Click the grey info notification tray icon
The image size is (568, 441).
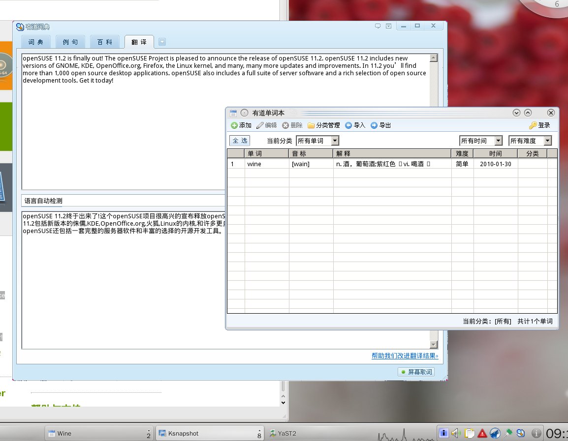click(536, 433)
